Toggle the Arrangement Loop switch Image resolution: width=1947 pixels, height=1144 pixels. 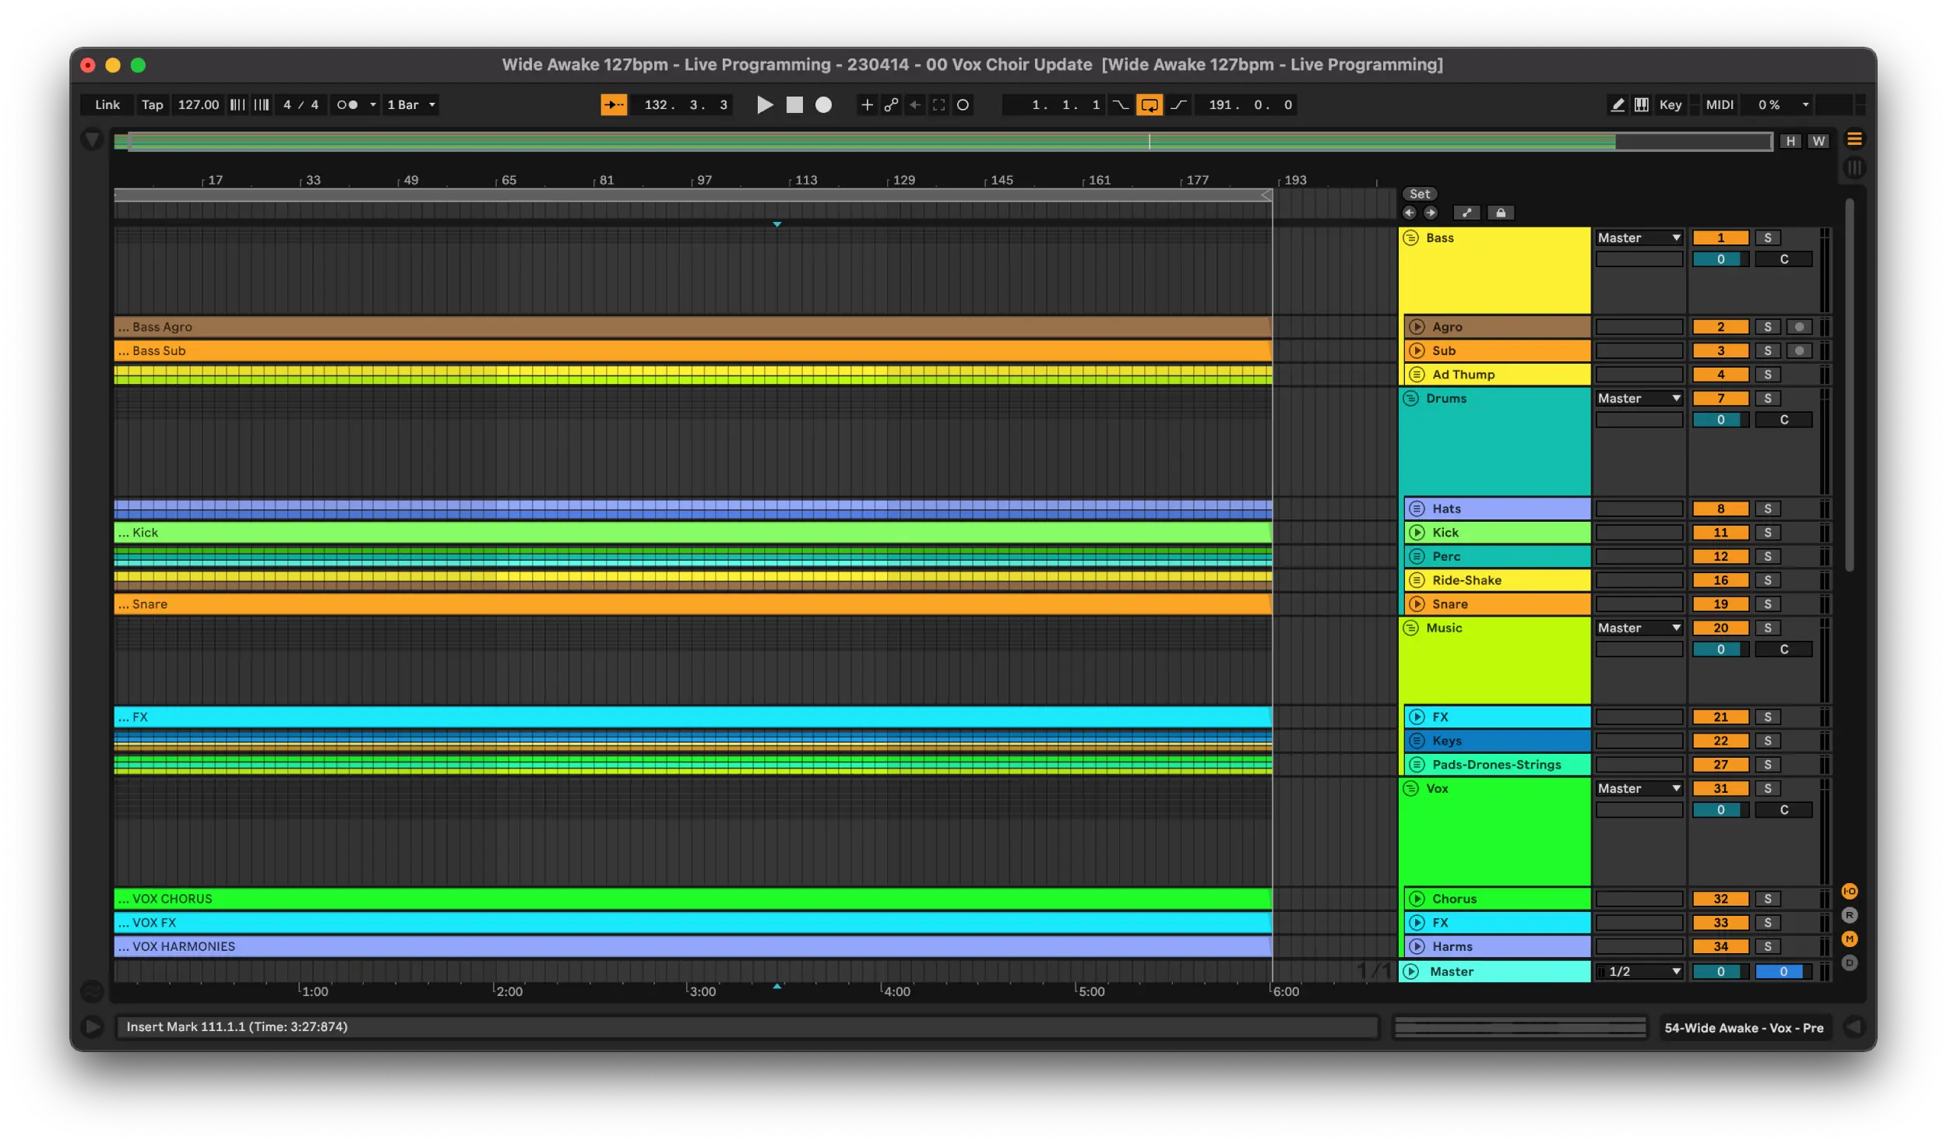pos(1149,105)
